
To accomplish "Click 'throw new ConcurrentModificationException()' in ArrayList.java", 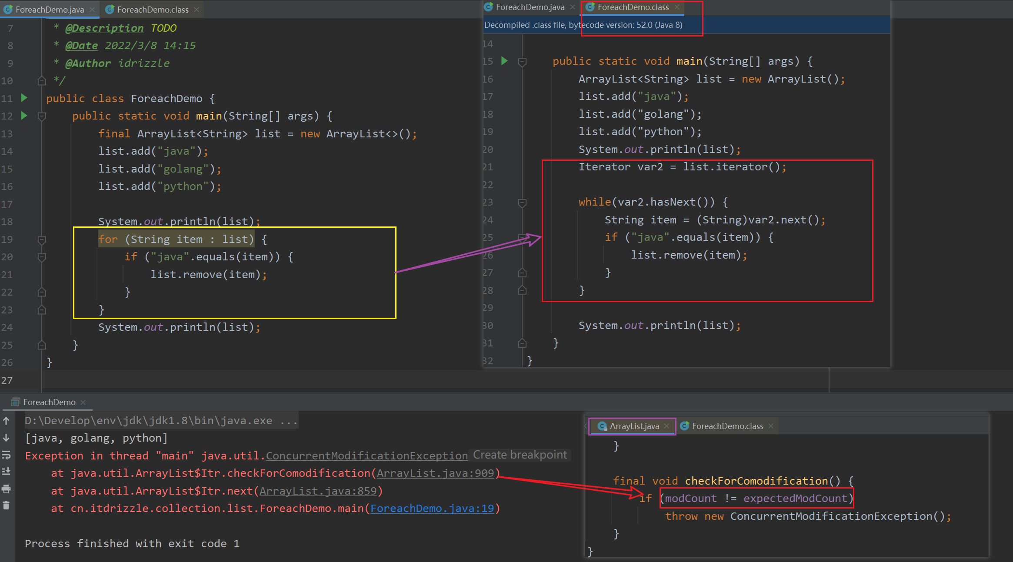I will click(x=808, y=516).
